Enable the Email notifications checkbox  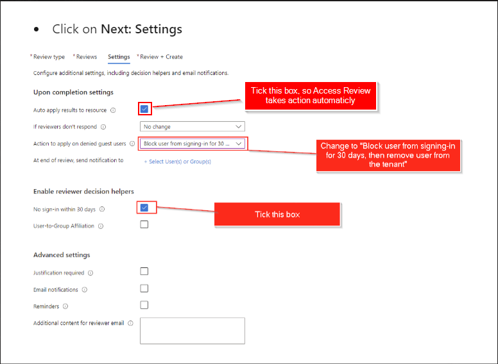pyautogui.click(x=144, y=288)
